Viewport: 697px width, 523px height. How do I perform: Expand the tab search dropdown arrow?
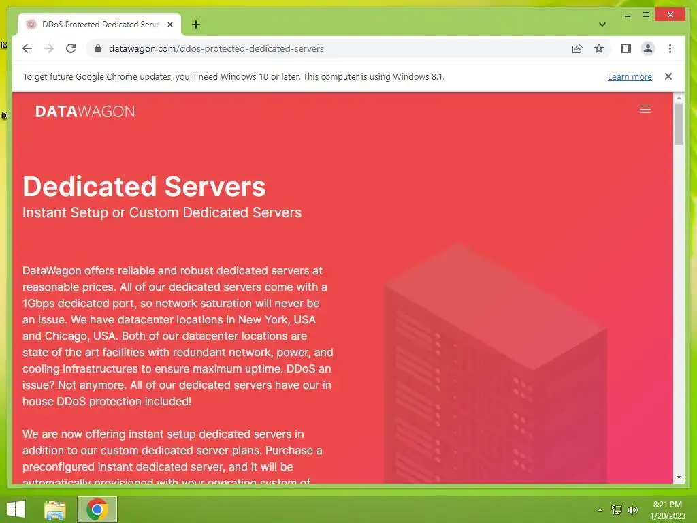click(x=602, y=25)
